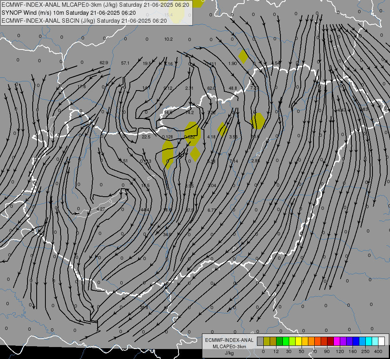Click the ECMWF-INDEX-ANAL legend title
Image resolution: width=390 pixels, height=359 pixels.
[229, 340]
